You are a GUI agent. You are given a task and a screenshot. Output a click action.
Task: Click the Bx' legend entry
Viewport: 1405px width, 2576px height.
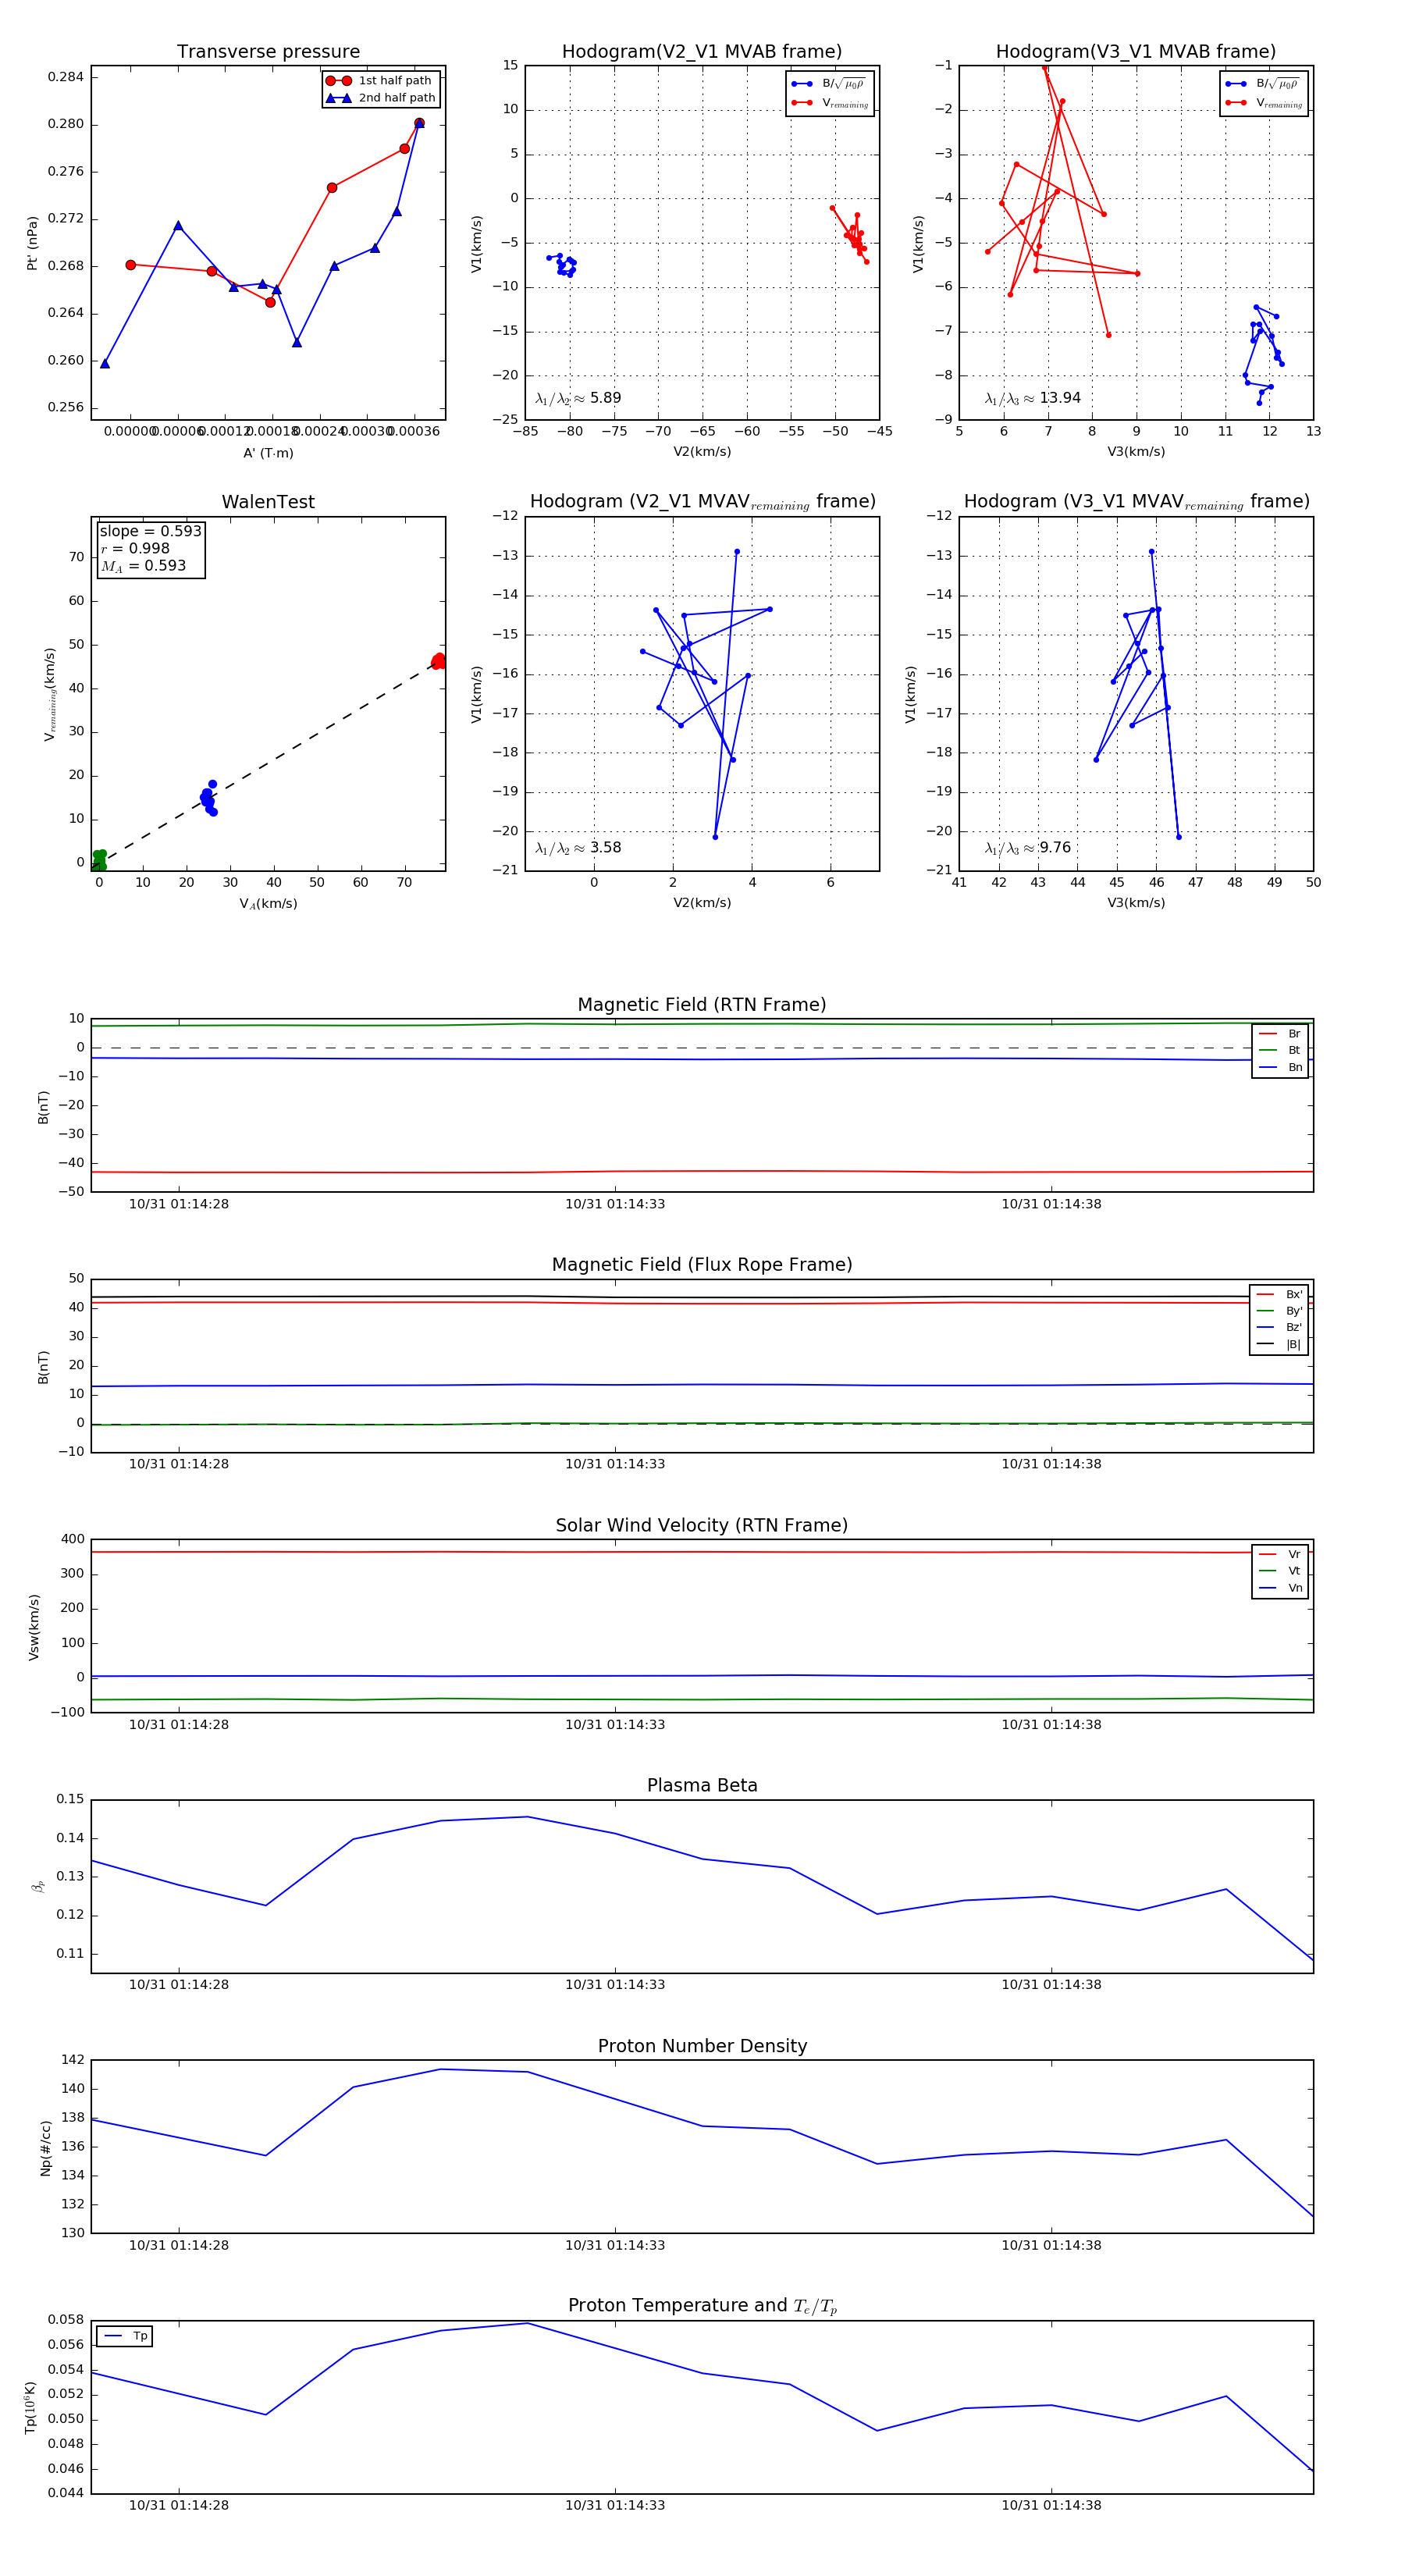coord(1279,1295)
